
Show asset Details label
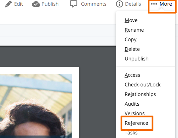pos(133,4)
